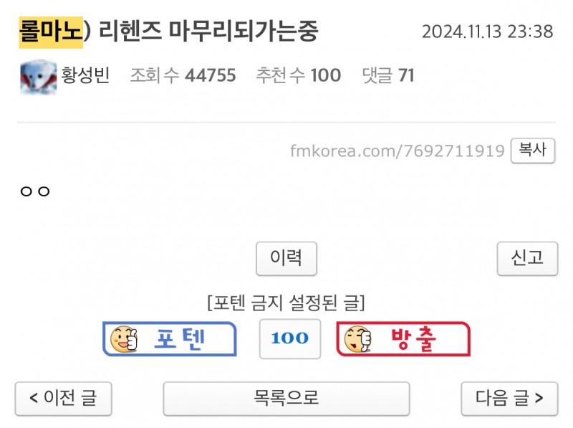Click the thumbs-up emoji on 포텐
The width and height of the screenshot is (573, 428).
(123, 338)
